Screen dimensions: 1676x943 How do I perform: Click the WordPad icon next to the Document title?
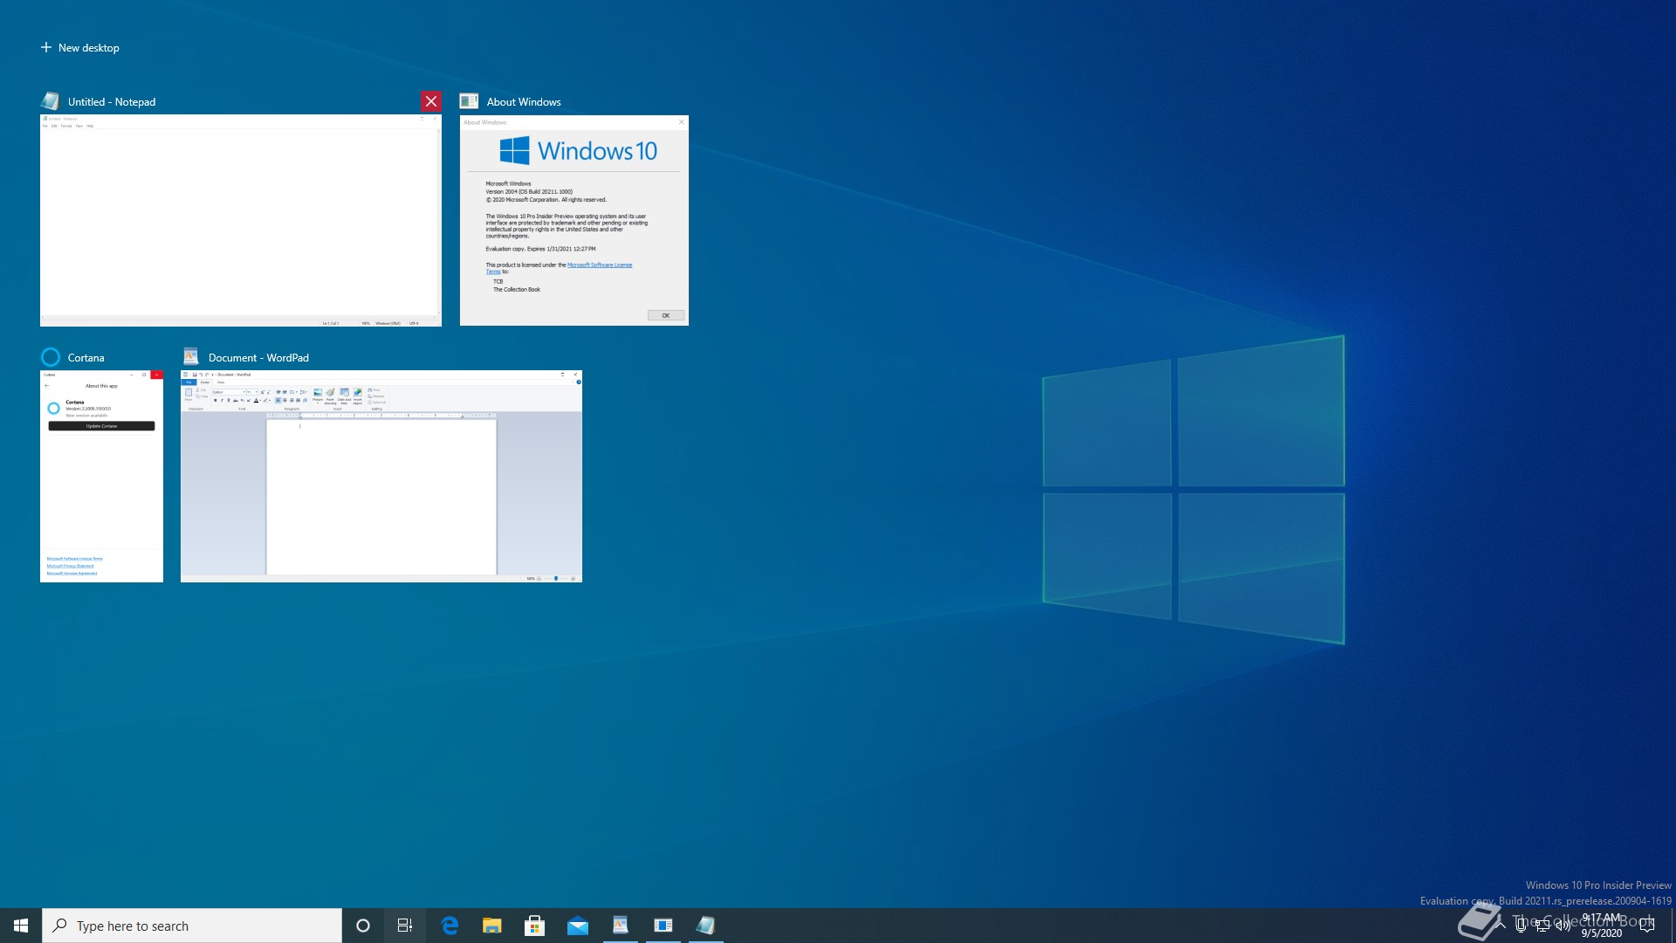point(190,356)
